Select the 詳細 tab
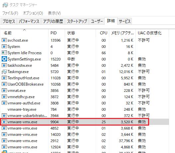 coord(111,21)
